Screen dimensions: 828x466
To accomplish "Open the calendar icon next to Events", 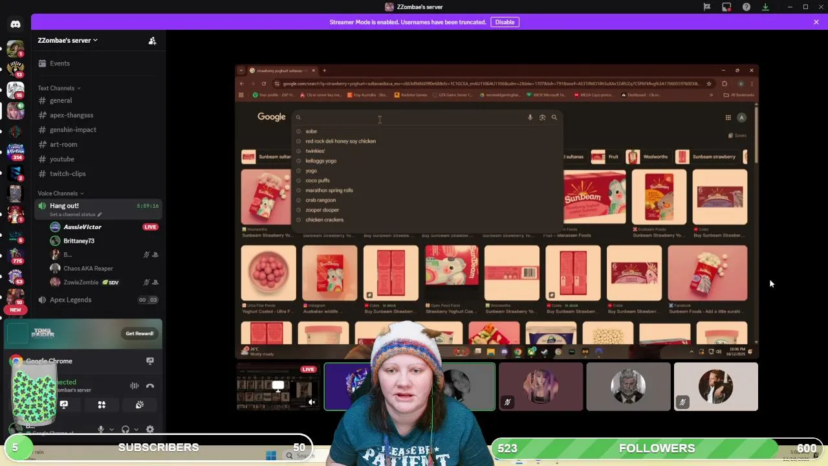I will click(x=43, y=63).
